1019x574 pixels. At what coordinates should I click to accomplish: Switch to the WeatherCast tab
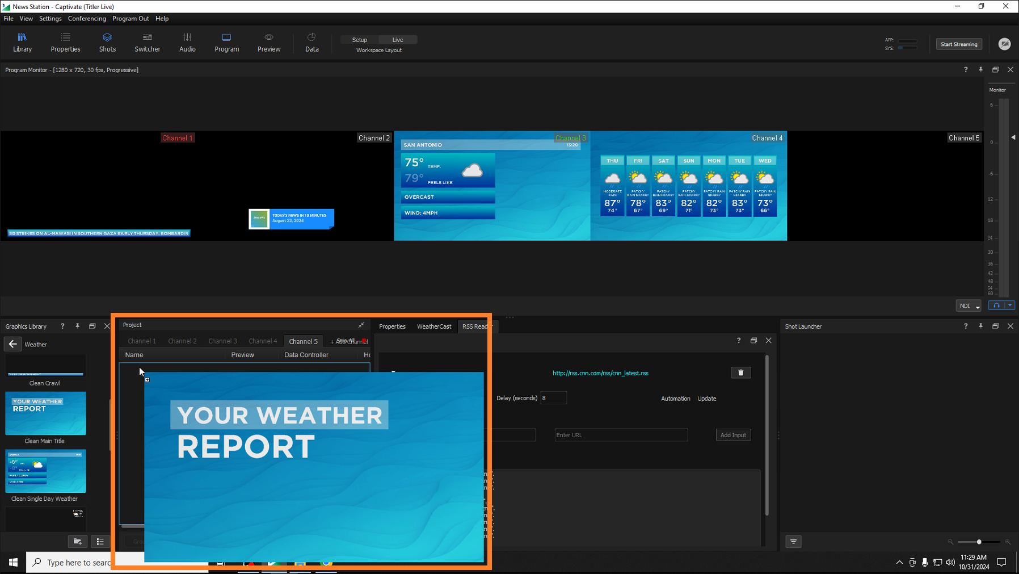(x=434, y=326)
